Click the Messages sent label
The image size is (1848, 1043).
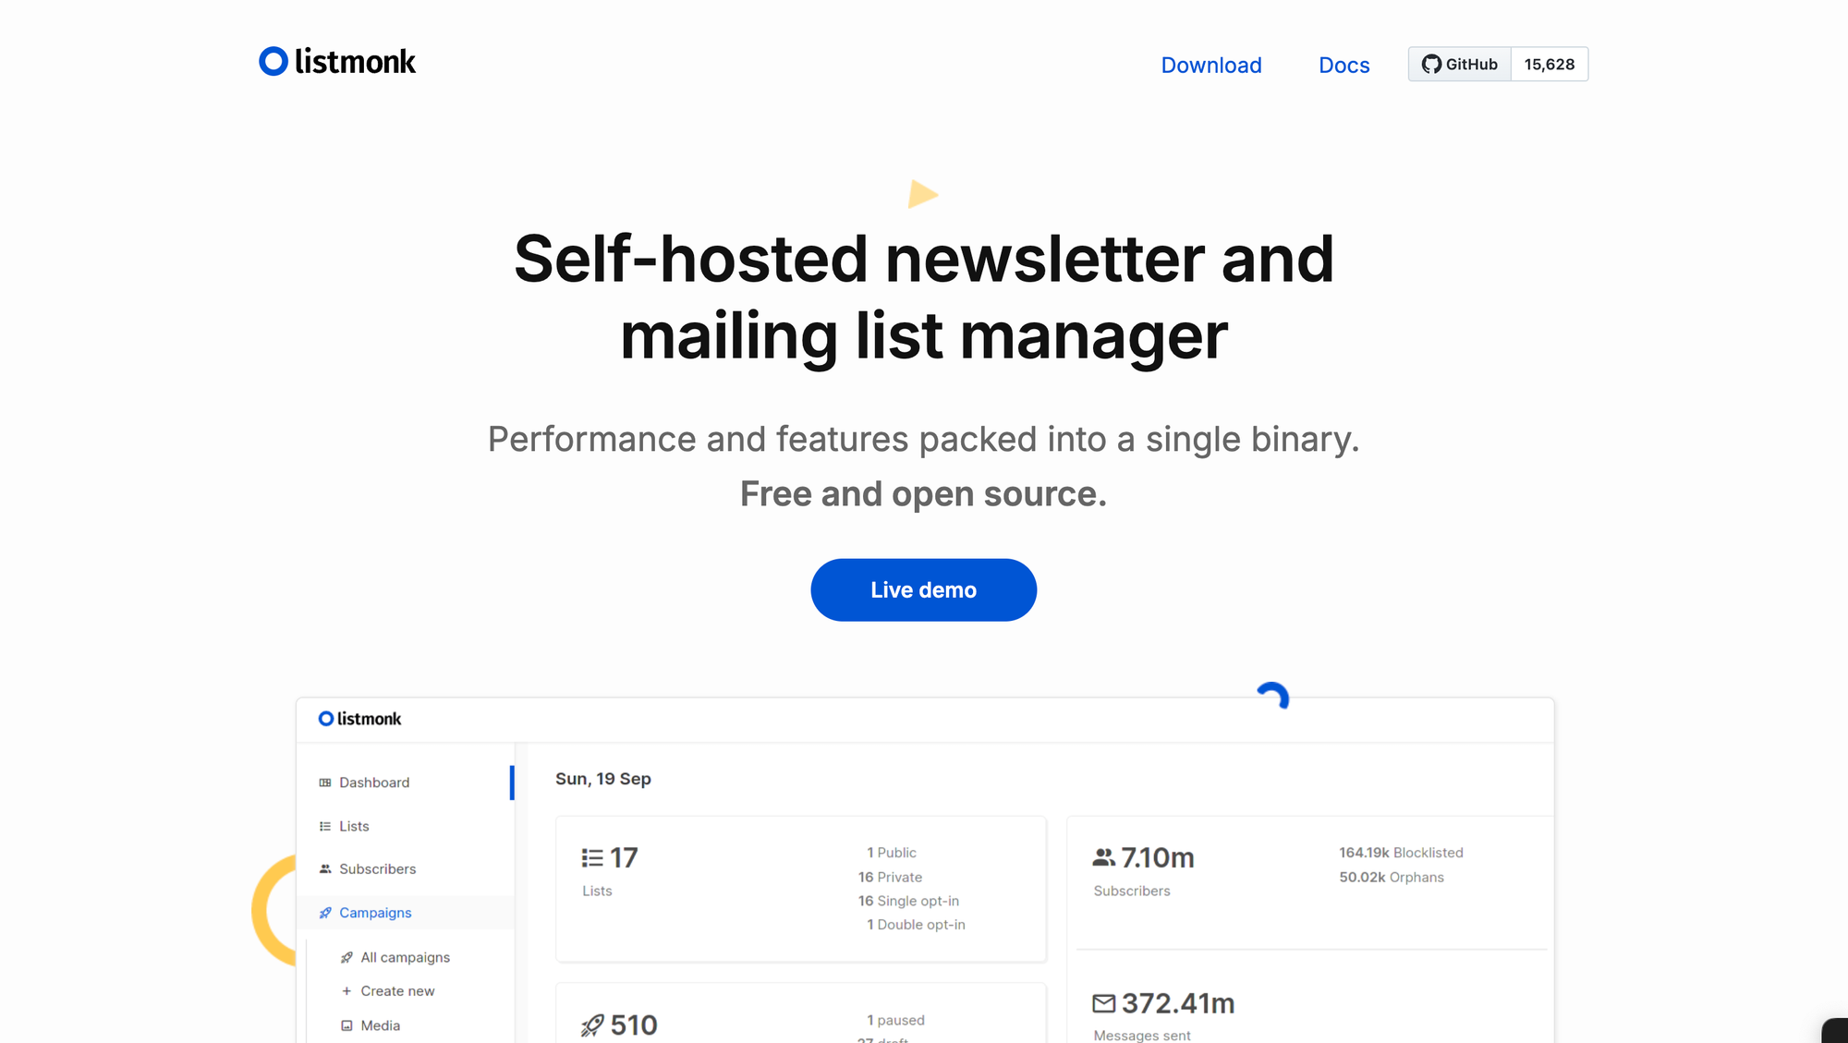[1142, 1036]
